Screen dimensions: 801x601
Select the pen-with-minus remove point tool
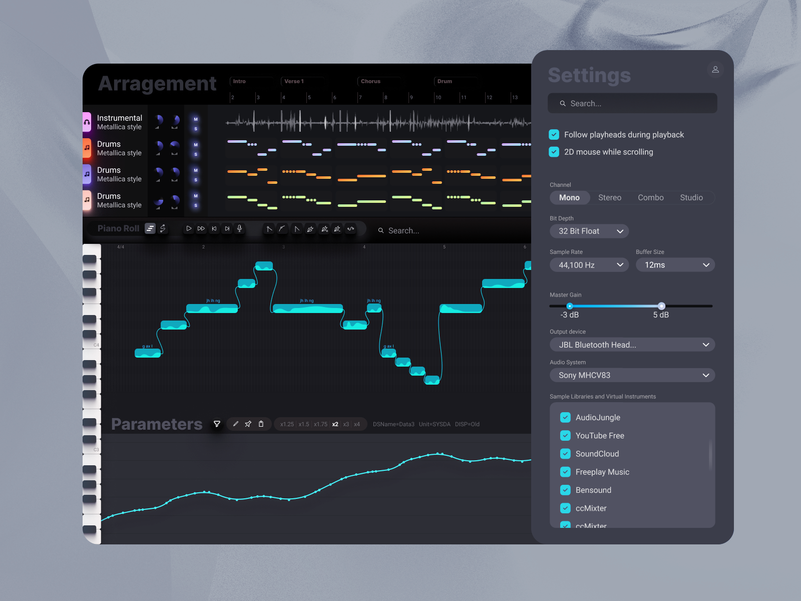click(x=337, y=229)
